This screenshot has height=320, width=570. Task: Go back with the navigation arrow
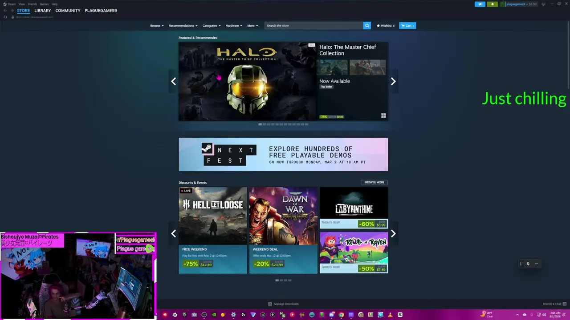(x=5, y=10)
